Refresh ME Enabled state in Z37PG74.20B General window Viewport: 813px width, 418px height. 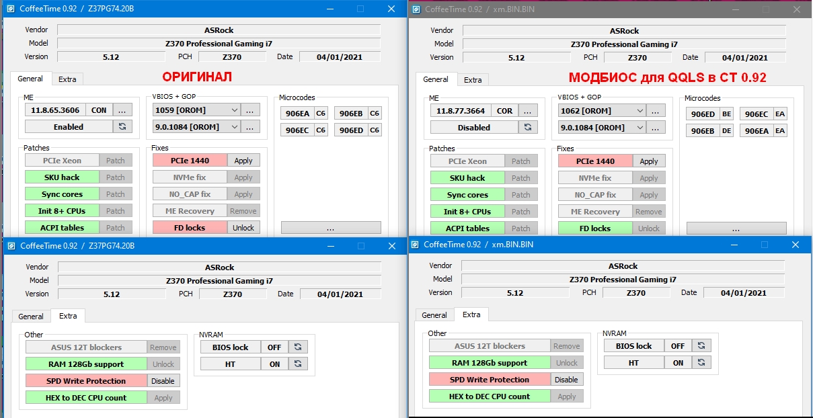(122, 126)
